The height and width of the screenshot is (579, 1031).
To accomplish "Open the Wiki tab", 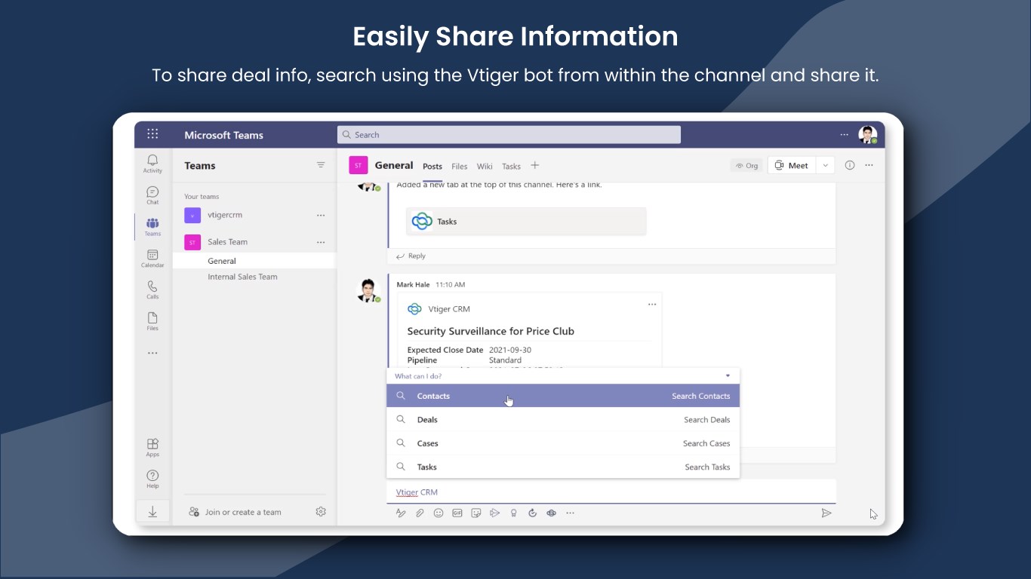I will pyautogui.click(x=485, y=166).
